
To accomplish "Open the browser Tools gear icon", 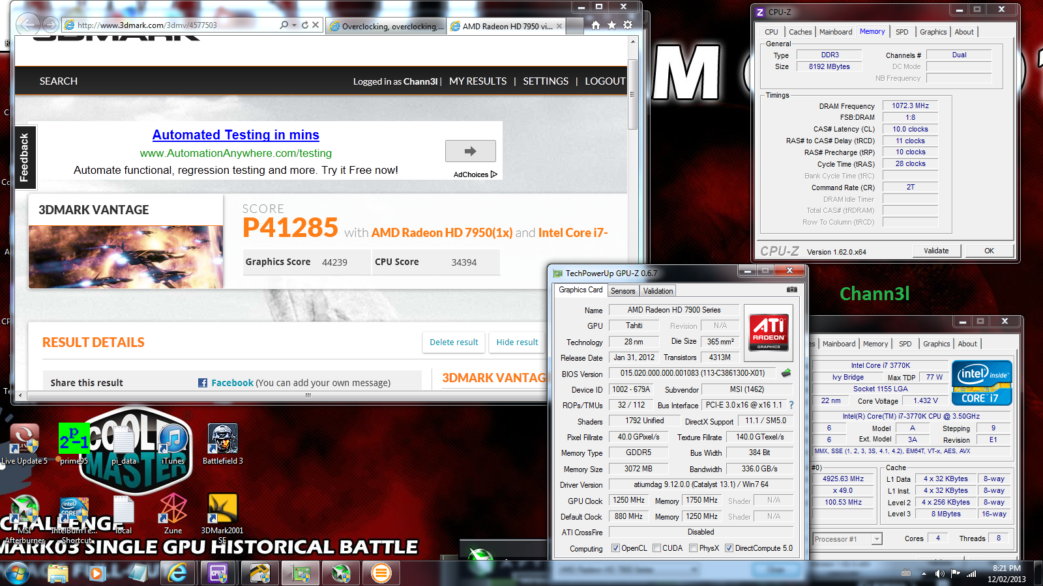I will point(628,25).
